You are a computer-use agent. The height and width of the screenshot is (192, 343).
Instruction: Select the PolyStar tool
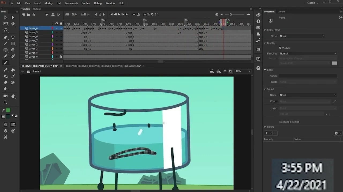click(13, 50)
